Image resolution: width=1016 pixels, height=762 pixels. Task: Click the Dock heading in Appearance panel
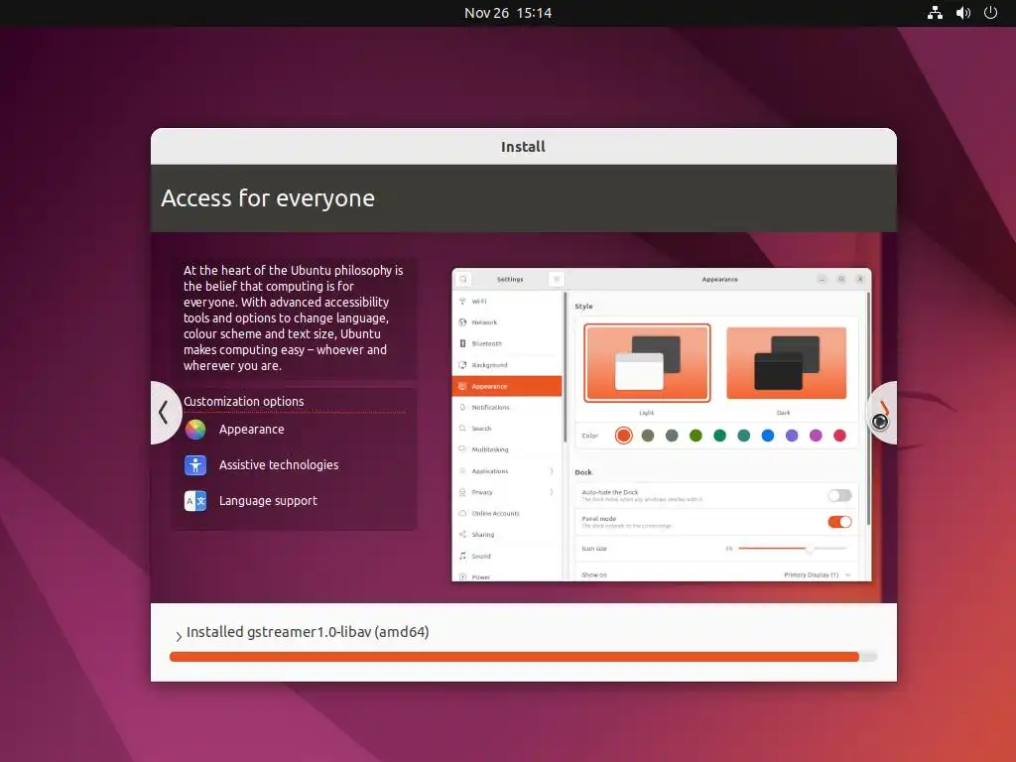coord(583,472)
